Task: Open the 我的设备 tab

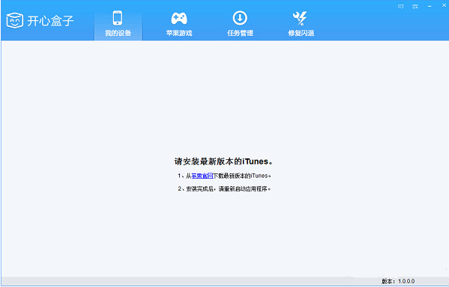Action: (x=118, y=24)
